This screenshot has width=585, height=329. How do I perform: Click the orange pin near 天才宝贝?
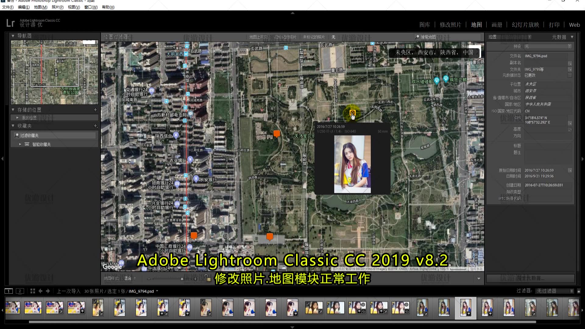click(x=277, y=134)
